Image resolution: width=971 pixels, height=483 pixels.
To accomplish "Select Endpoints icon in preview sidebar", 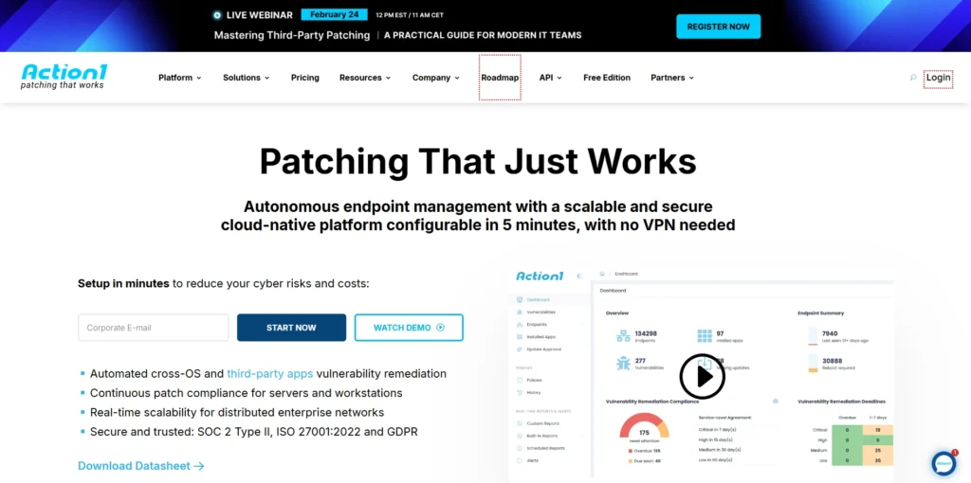I will (519, 324).
